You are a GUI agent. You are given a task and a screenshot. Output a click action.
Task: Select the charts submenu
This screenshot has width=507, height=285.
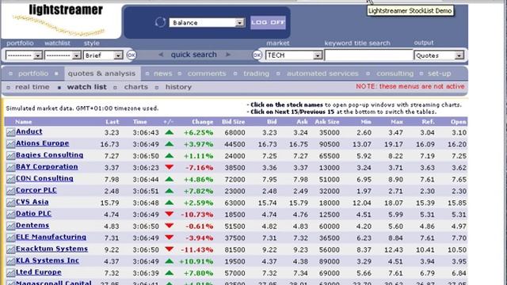[135, 87]
